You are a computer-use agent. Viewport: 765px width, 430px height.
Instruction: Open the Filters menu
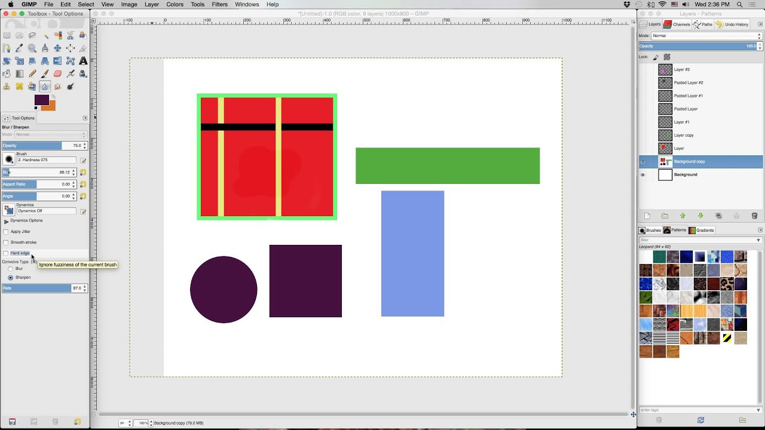(219, 4)
